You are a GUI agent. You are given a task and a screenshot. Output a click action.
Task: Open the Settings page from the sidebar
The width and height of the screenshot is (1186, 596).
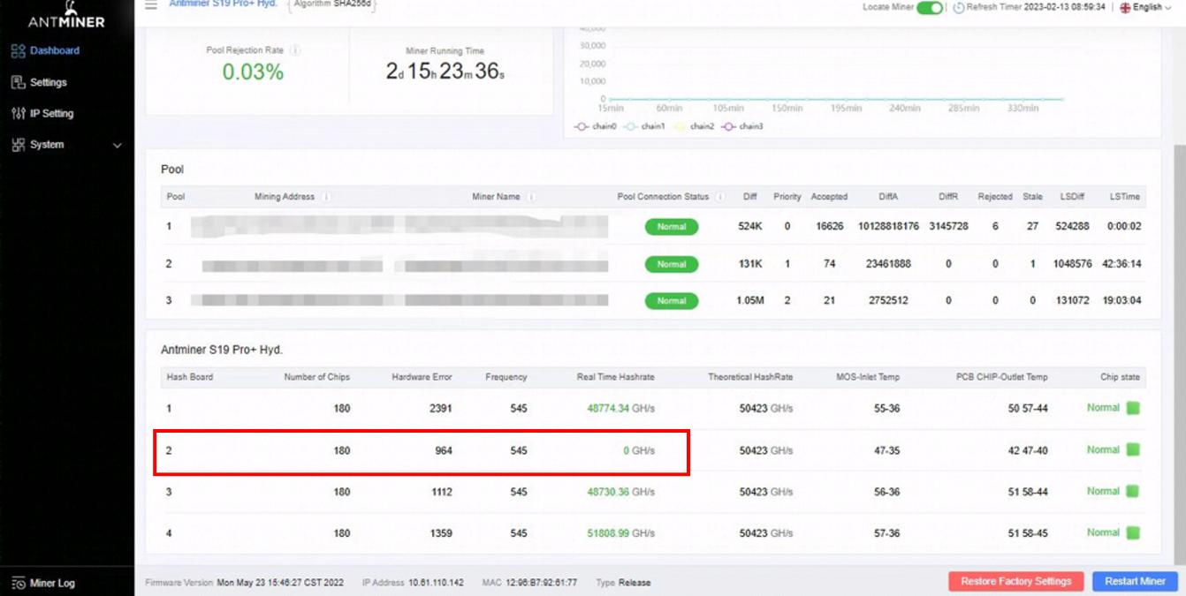pos(49,81)
